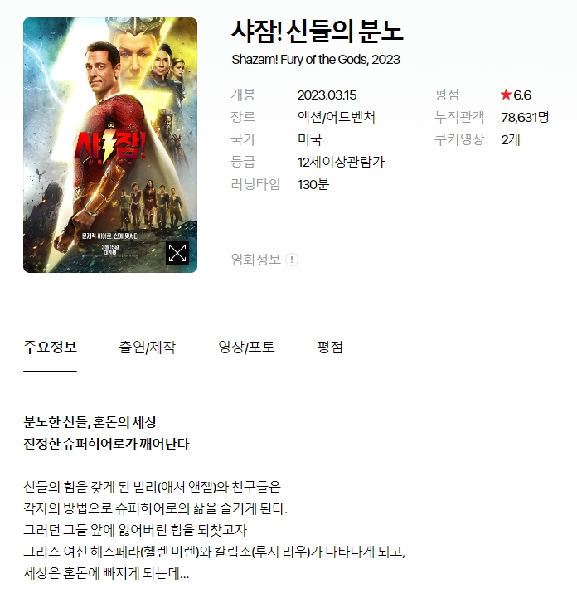Click the release date 2023.03.15

(x=327, y=95)
